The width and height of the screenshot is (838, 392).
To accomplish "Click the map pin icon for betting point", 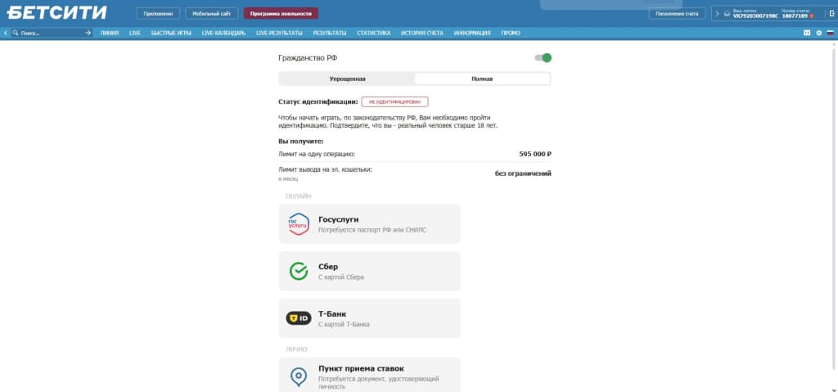I will point(298,376).
